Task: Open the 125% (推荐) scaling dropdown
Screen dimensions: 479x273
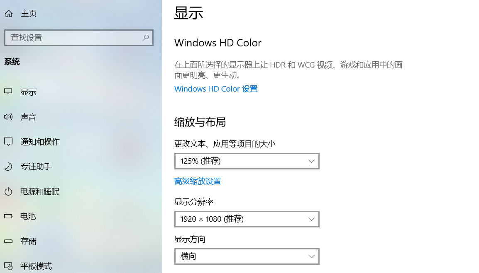Action: 247,161
